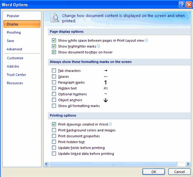Click info icon after Print drawings created in Word
Screen dimensions: 193x177
pyautogui.click(x=110, y=124)
